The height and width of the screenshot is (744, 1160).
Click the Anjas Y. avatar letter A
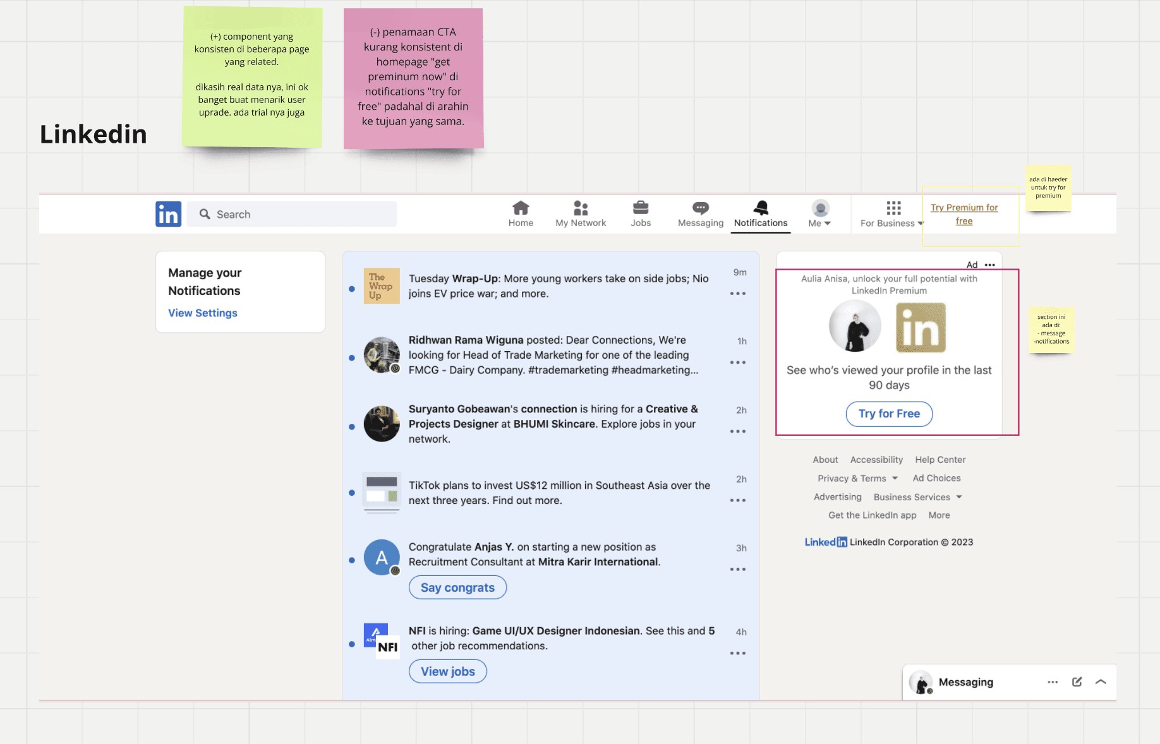click(382, 557)
